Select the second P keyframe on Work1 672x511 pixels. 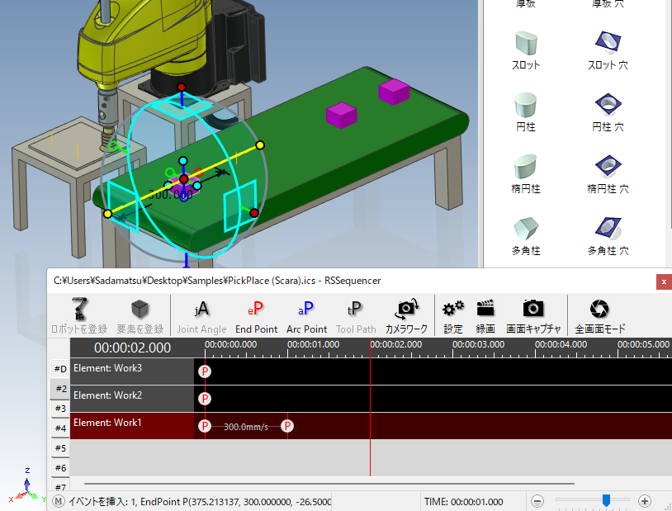(x=287, y=426)
